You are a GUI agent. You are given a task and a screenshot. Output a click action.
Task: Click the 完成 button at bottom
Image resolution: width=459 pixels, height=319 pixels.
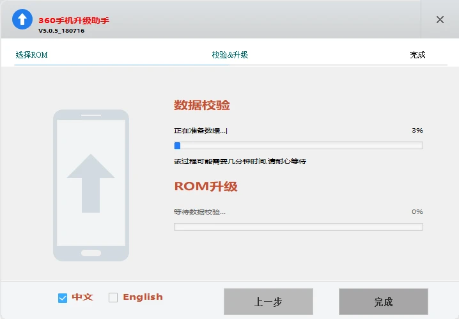point(384,302)
